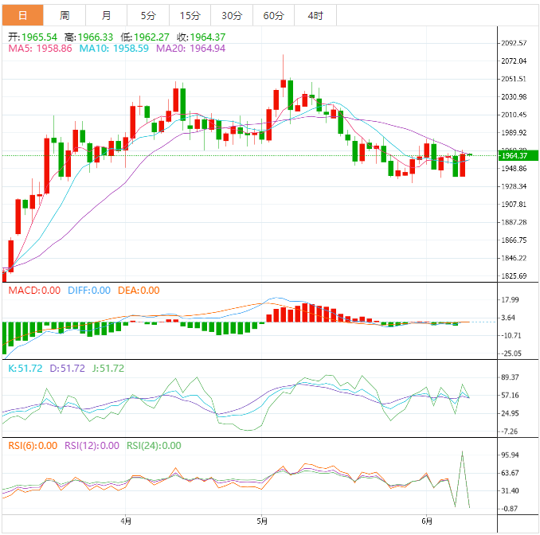The height and width of the screenshot is (535, 540).
Task: Click the RSI(6) indicator label
Action: click(x=33, y=446)
